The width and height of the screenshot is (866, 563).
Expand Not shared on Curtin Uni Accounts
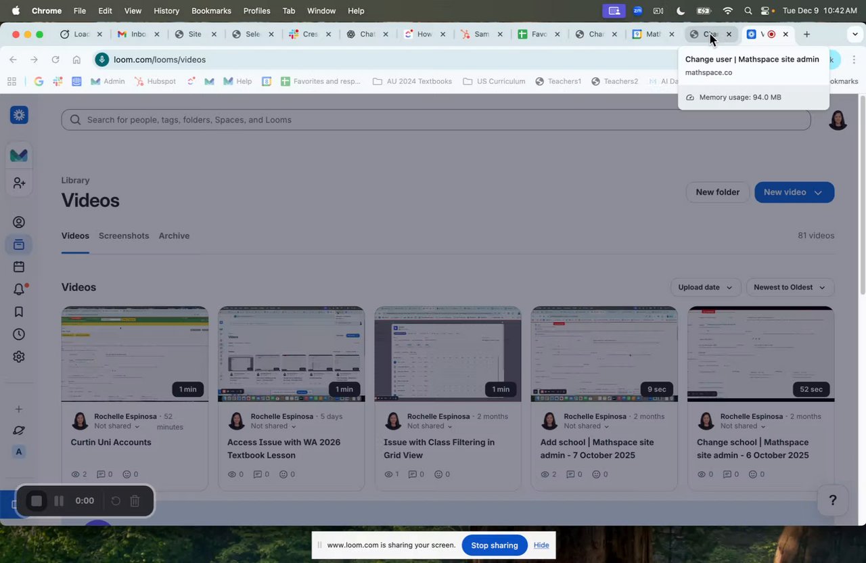pyautogui.click(x=117, y=426)
